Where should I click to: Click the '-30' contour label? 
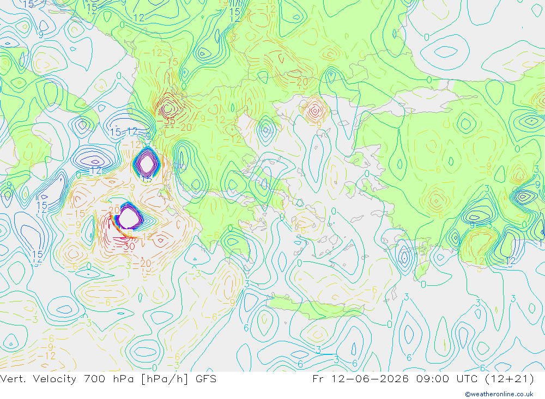click(126, 247)
